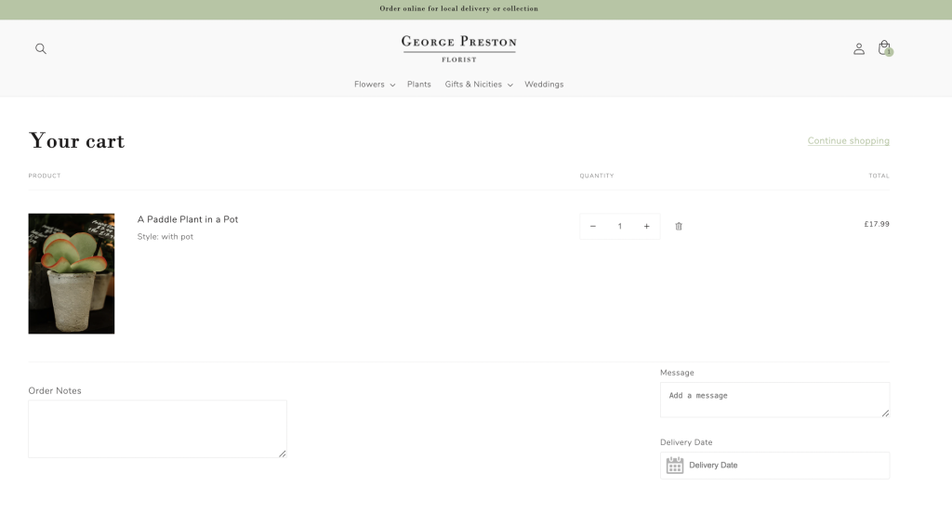
Task: Click the top delivery announcement banner
Action: [x=459, y=8]
